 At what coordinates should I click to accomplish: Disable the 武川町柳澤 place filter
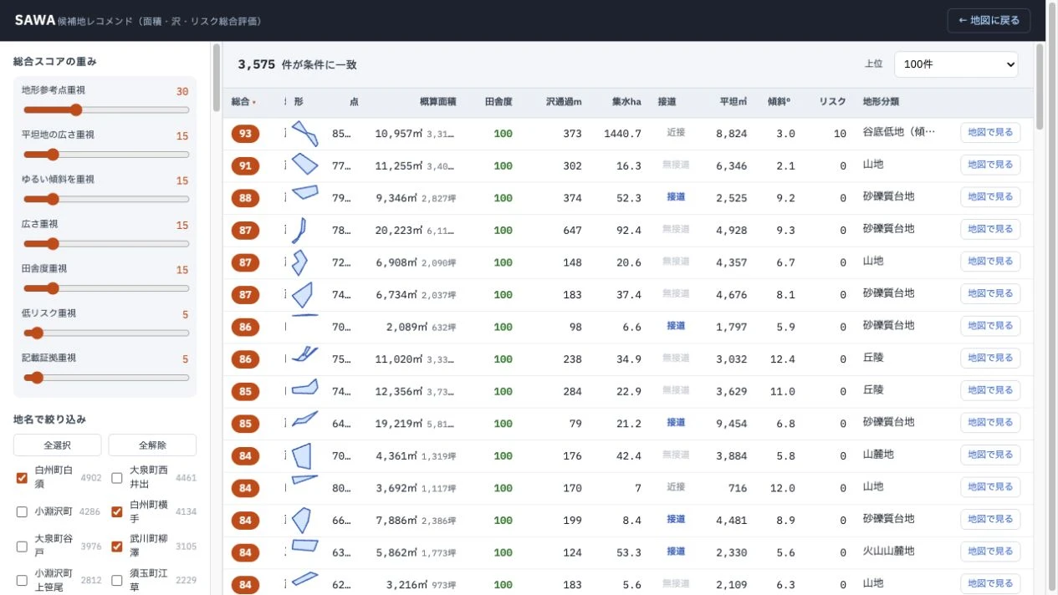point(117,547)
